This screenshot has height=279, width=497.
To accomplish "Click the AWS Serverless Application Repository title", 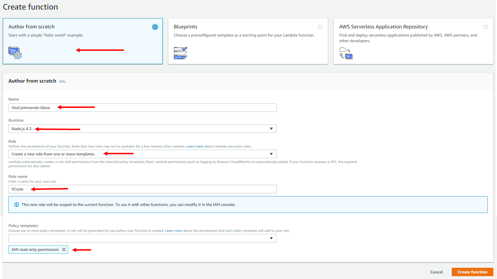I will [x=383, y=27].
